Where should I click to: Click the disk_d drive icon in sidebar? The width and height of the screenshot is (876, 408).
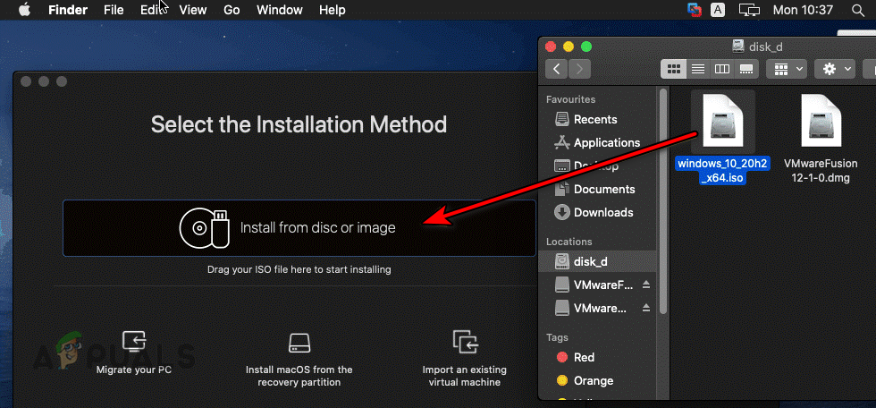[561, 261]
